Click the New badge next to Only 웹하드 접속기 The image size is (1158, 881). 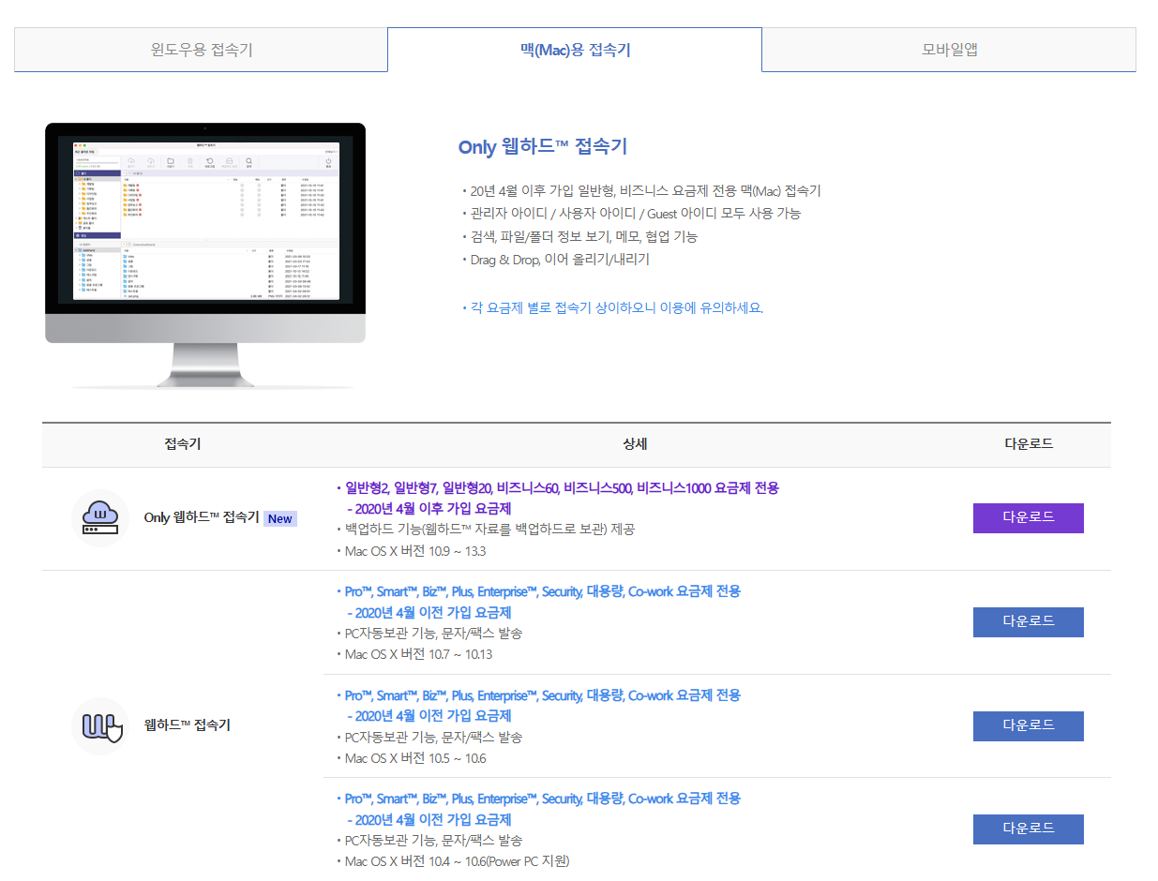pos(280,518)
